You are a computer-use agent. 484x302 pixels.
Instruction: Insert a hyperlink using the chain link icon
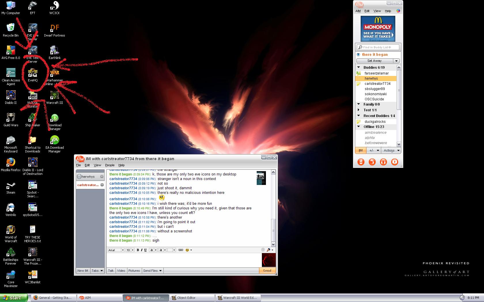coord(181,250)
